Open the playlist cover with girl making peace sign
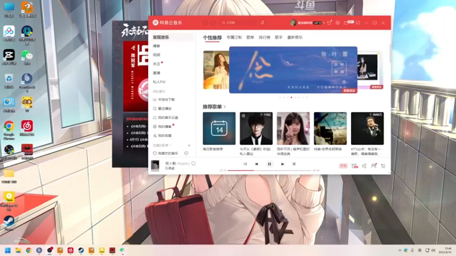 (293, 129)
